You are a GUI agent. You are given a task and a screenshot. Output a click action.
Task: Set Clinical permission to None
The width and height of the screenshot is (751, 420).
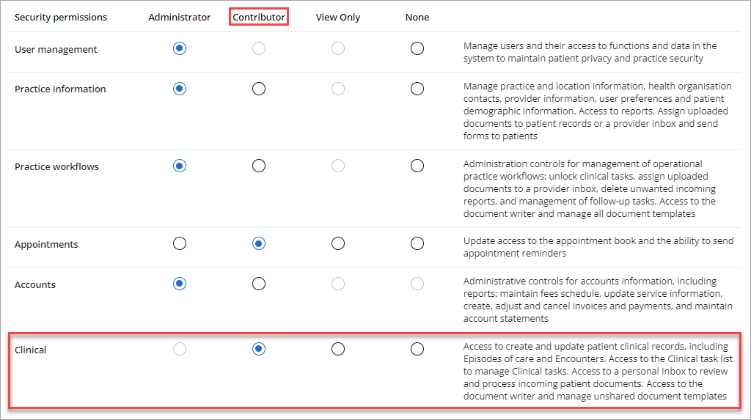pyautogui.click(x=417, y=349)
